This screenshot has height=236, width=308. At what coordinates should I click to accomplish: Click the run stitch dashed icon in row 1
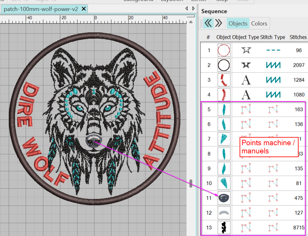pyautogui.click(x=273, y=50)
